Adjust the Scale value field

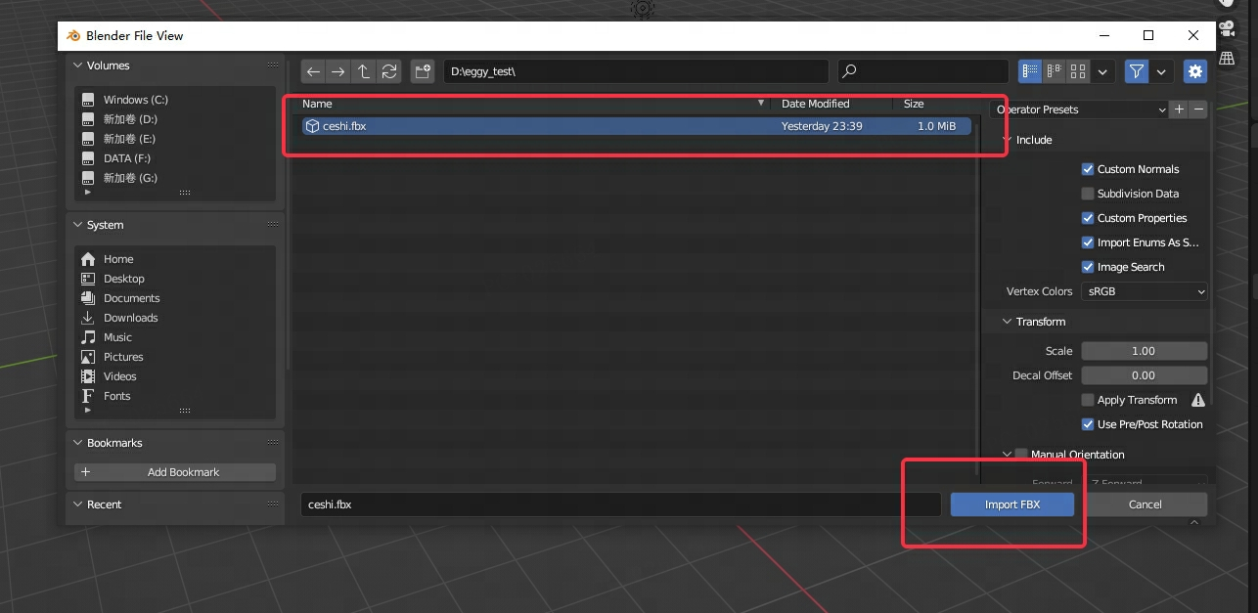click(x=1144, y=351)
